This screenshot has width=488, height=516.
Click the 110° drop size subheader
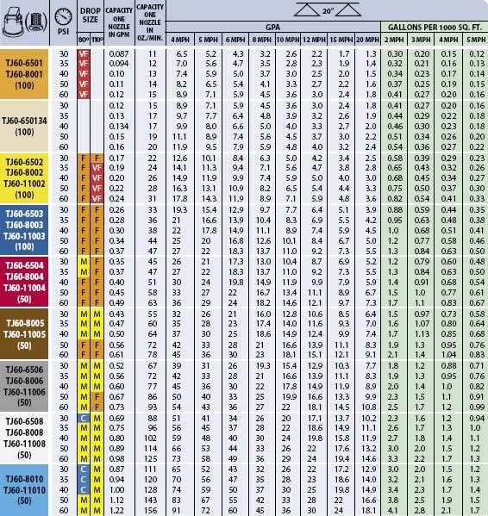click(97, 40)
